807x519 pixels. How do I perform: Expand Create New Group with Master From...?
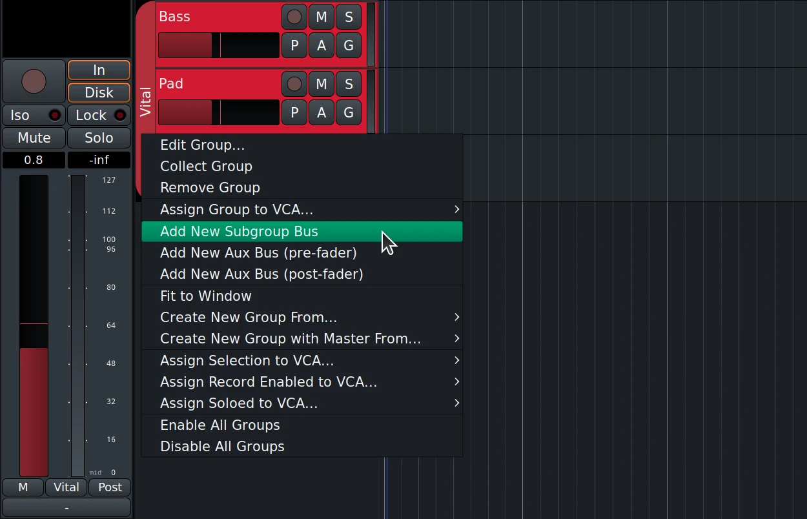302,339
